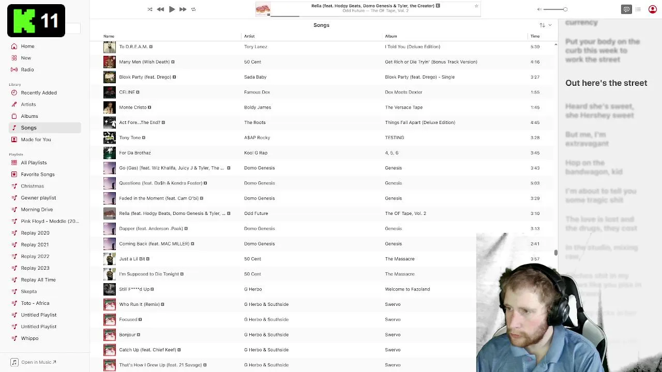Toggle the lyrics panel button
662x372 pixels.
[x=626, y=9]
